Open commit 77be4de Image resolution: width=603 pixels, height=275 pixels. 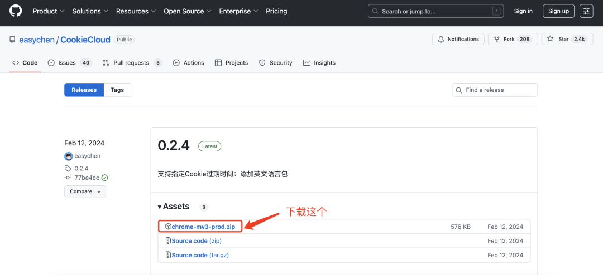87,178
